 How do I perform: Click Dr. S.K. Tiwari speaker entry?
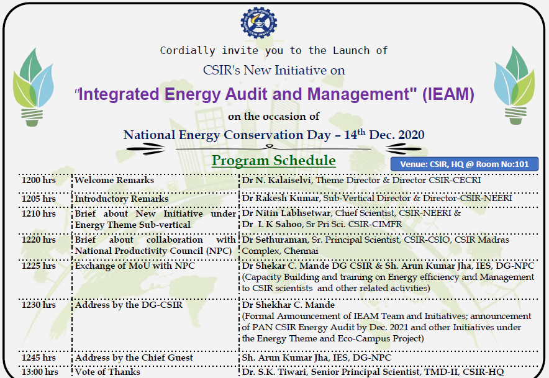click(x=373, y=372)
